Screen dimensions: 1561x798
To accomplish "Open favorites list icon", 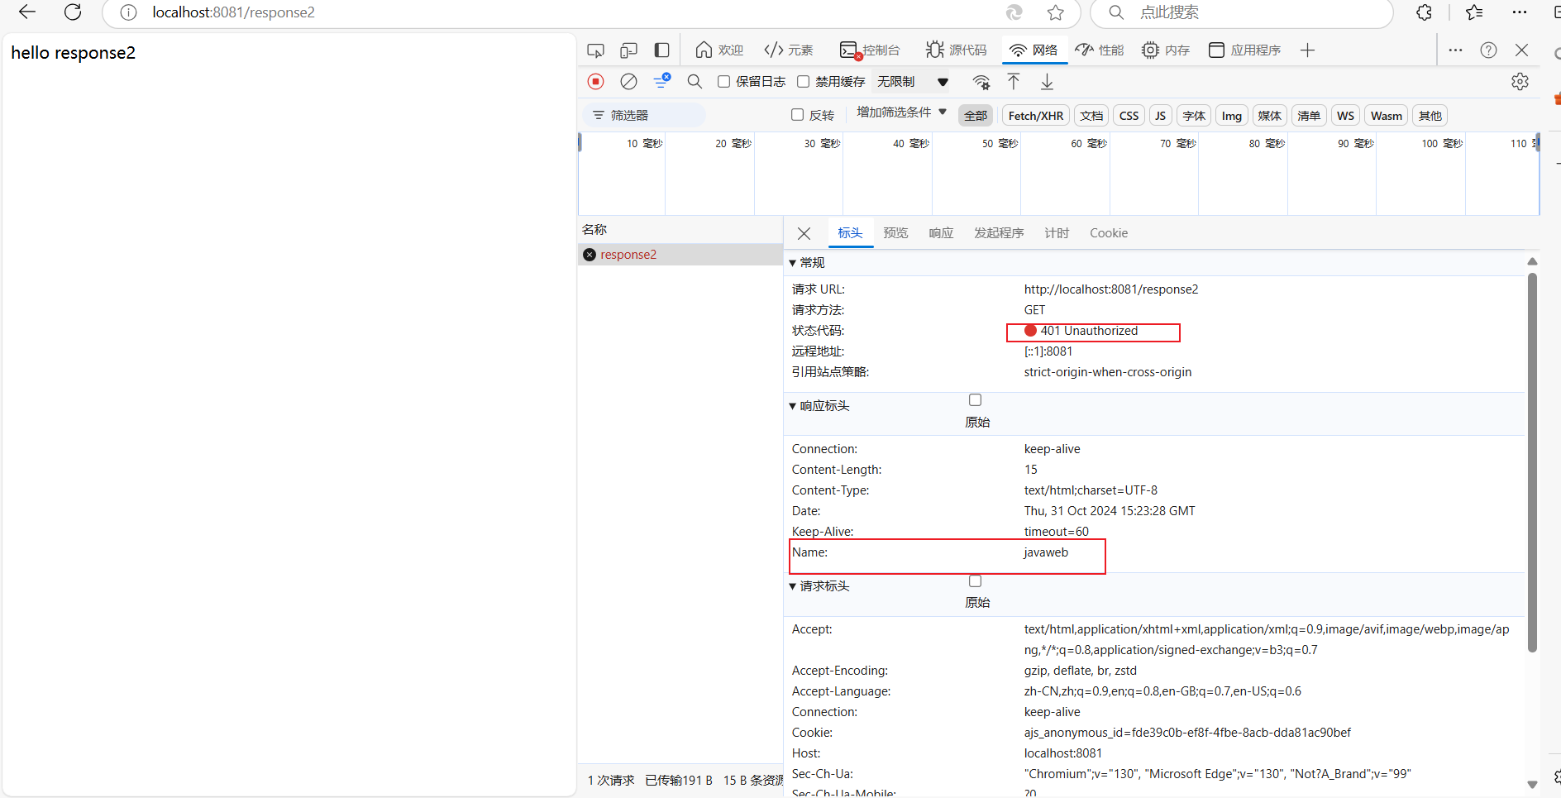I will [x=1474, y=12].
